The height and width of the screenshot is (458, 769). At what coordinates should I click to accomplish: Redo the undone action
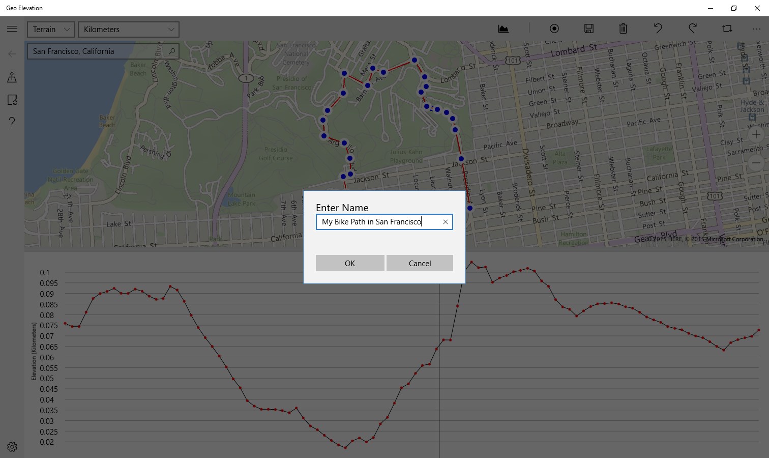tap(692, 28)
